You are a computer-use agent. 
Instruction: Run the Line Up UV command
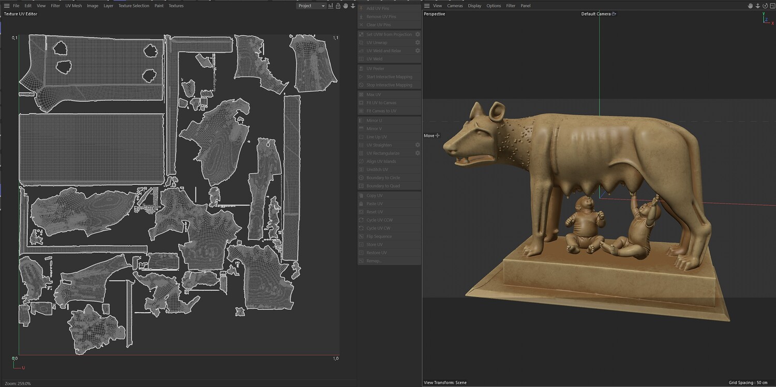389,137
